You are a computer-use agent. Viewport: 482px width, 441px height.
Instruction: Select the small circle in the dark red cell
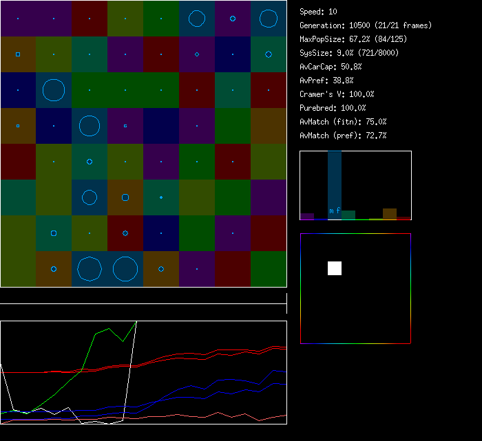pos(125,233)
